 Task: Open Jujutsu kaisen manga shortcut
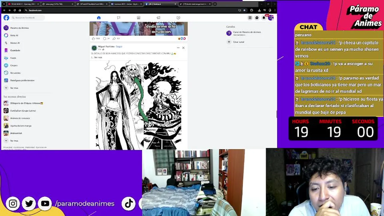[17, 126]
